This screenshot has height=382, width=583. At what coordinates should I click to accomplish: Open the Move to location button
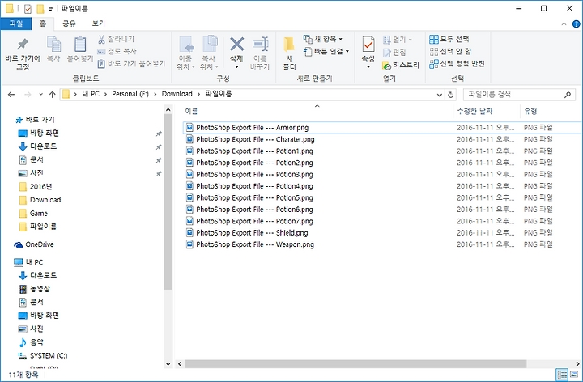185,53
